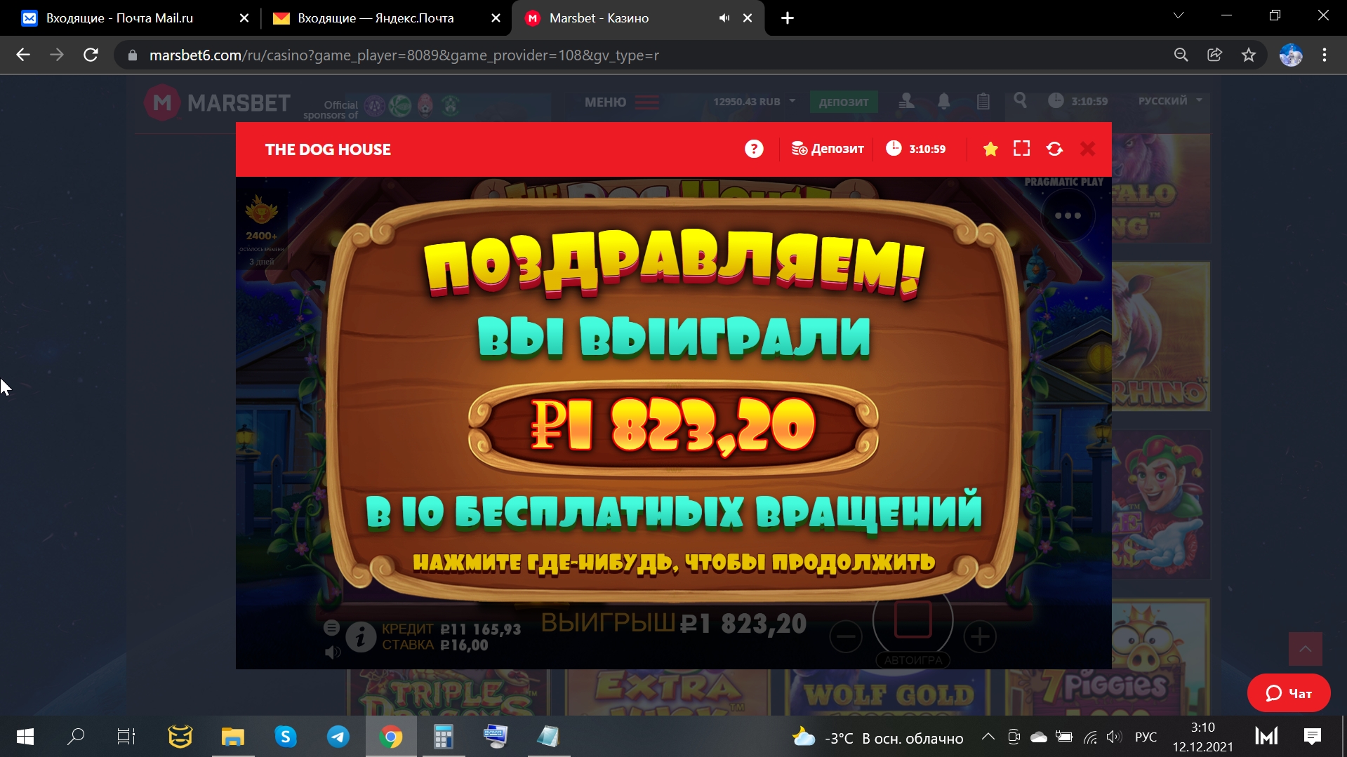This screenshot has height=757, width=1347.
Task: Open Chrome profile avatar
Action: click(x=1291, y=55)
